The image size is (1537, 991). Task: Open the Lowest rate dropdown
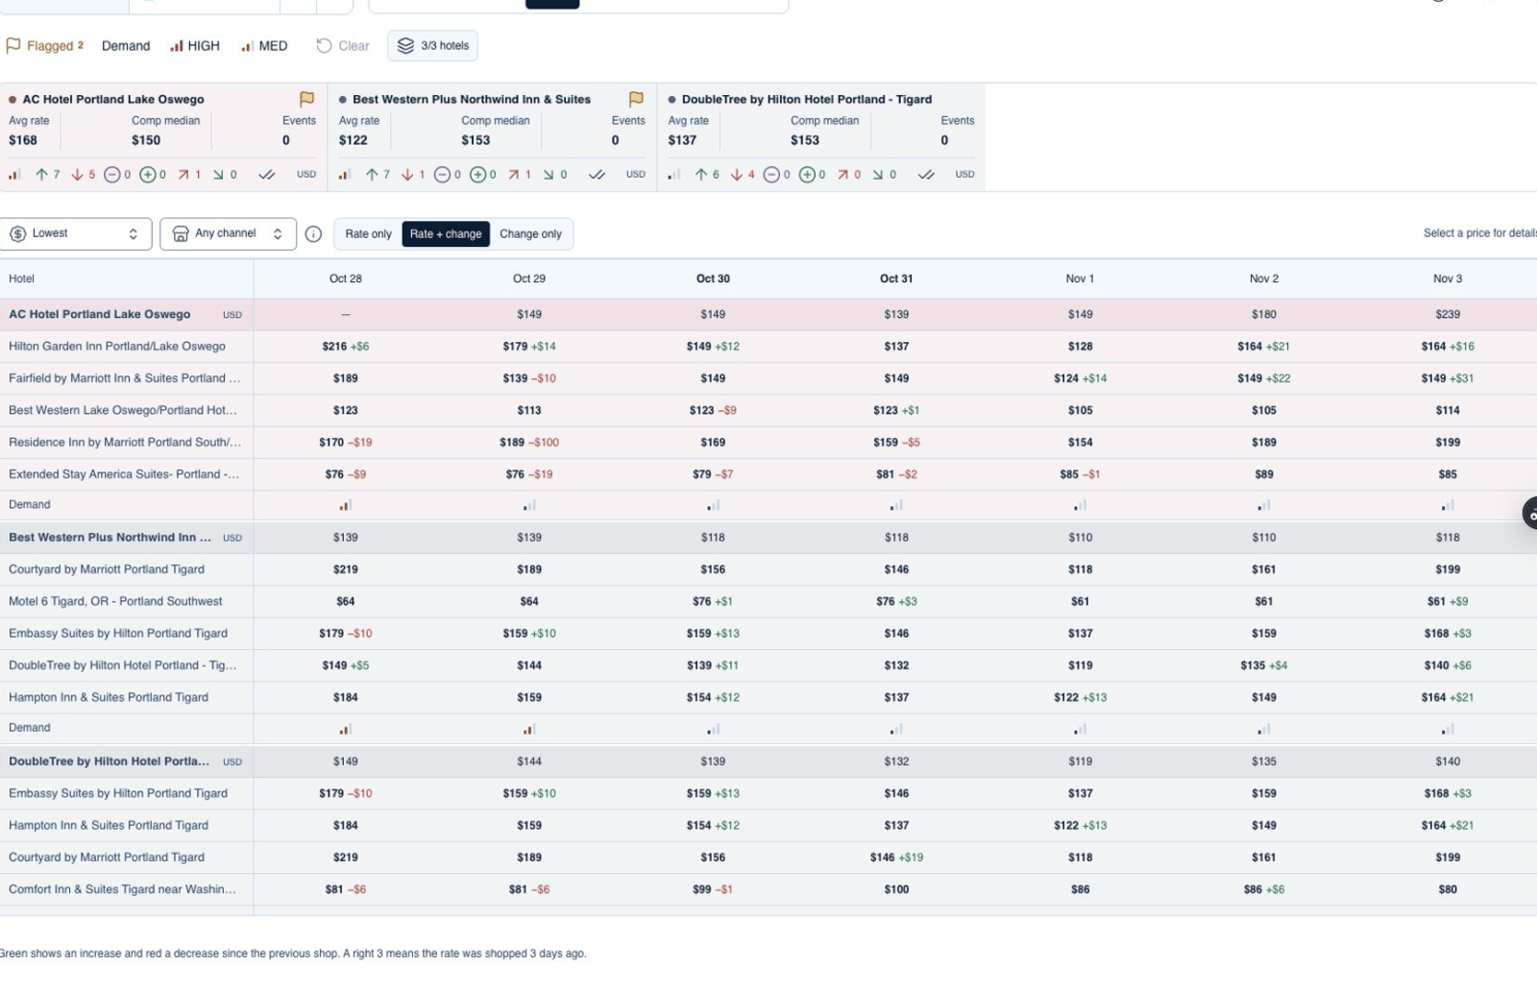[76, 233]
